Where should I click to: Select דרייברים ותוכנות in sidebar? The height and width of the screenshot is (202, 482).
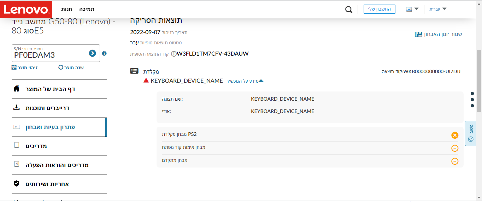[47, 108]
